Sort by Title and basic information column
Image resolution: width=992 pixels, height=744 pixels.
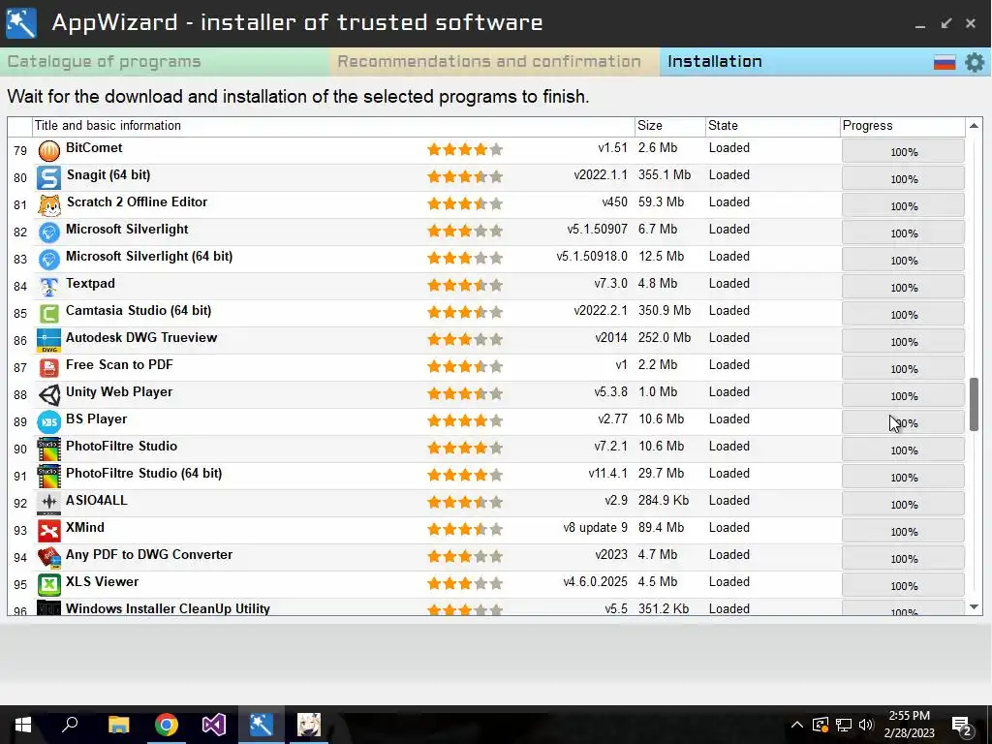coord(333,126)
